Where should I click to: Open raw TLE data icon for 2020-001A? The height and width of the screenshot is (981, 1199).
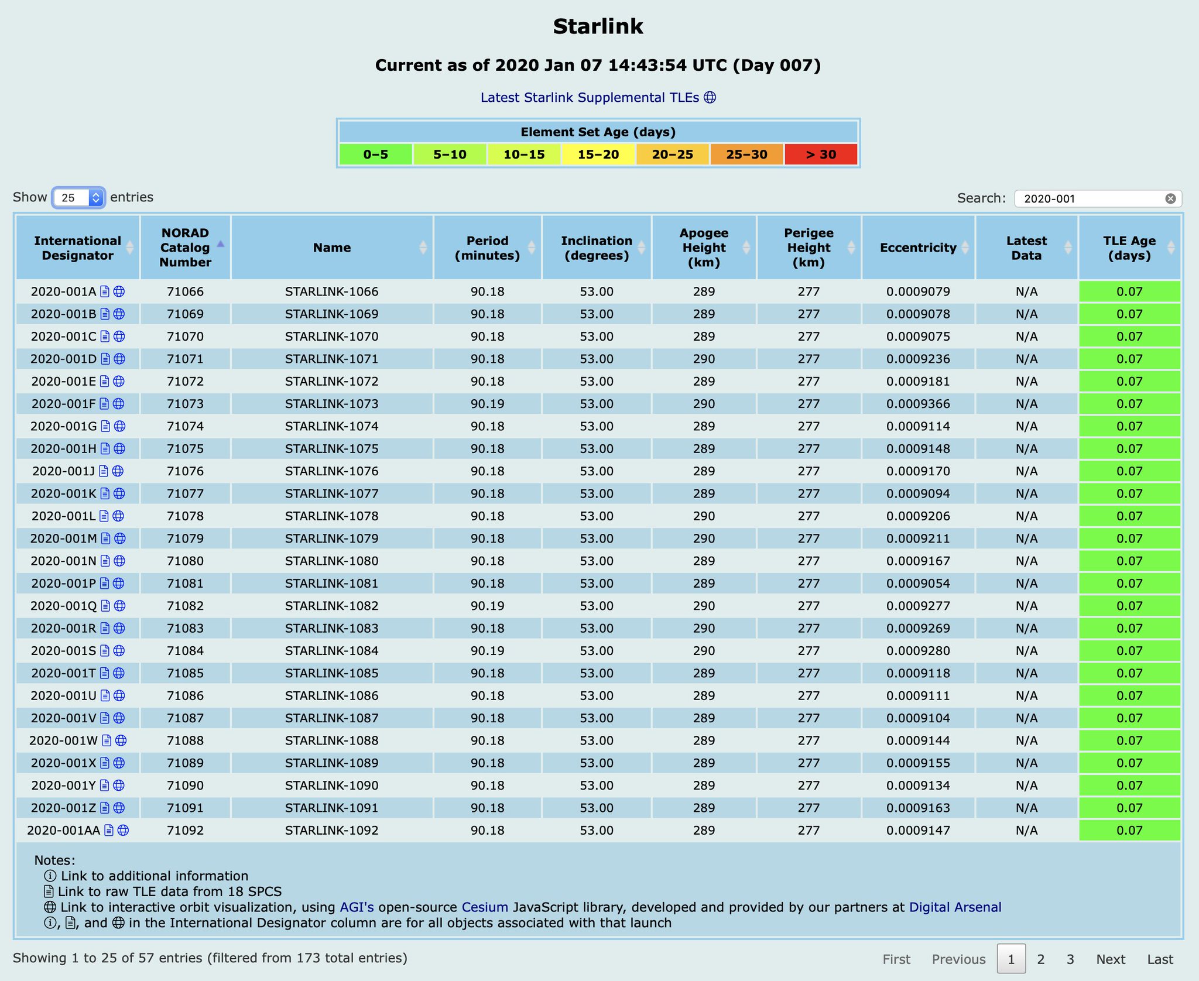pos(105,291)
